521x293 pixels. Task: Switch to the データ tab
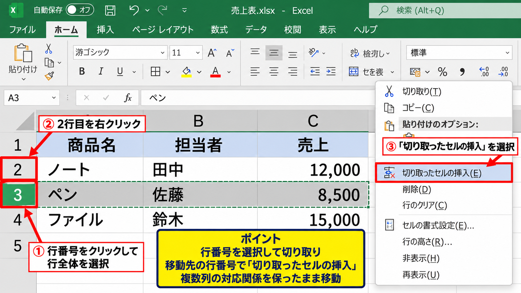coord(256,30)
